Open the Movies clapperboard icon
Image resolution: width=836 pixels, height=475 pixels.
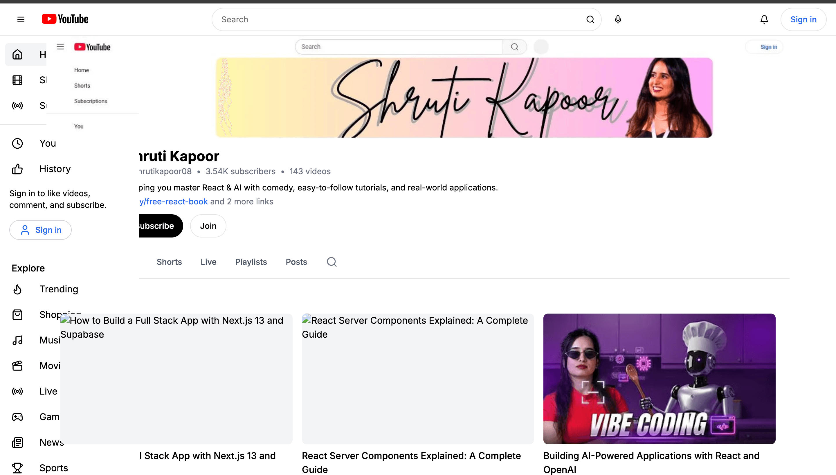click(x=17, y=365)
